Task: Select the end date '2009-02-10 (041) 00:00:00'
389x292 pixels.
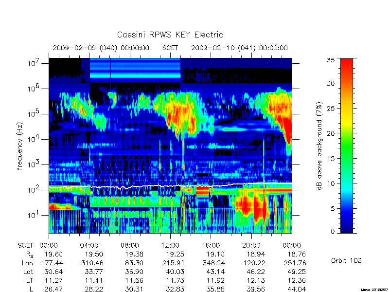Action: 239,48
